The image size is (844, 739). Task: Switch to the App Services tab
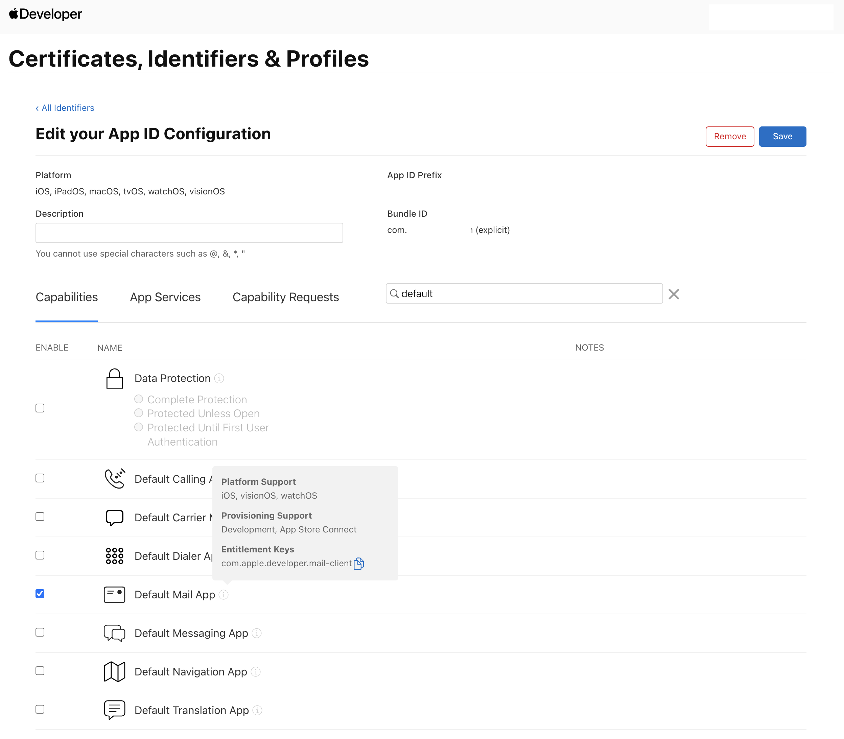pyautogui.click(x=165, y=297)
